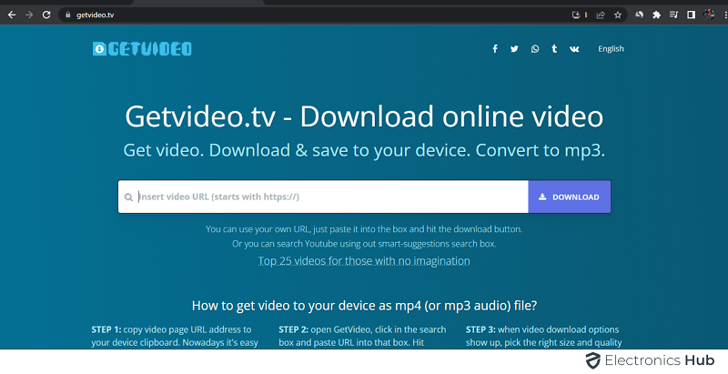The height and width of the screenshot is (374, 728).
Task: Click the 'How to get video' heading text
Action: 364,306
